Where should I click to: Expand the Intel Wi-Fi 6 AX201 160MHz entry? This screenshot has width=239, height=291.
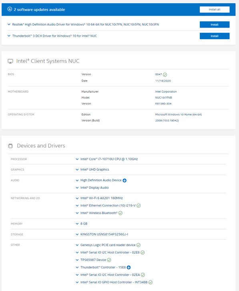tap(77, 198)
